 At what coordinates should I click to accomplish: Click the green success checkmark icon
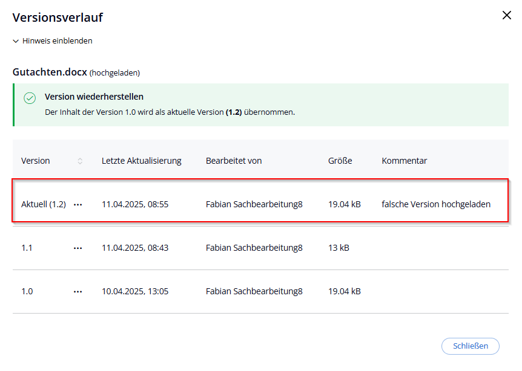pos(30,98)
